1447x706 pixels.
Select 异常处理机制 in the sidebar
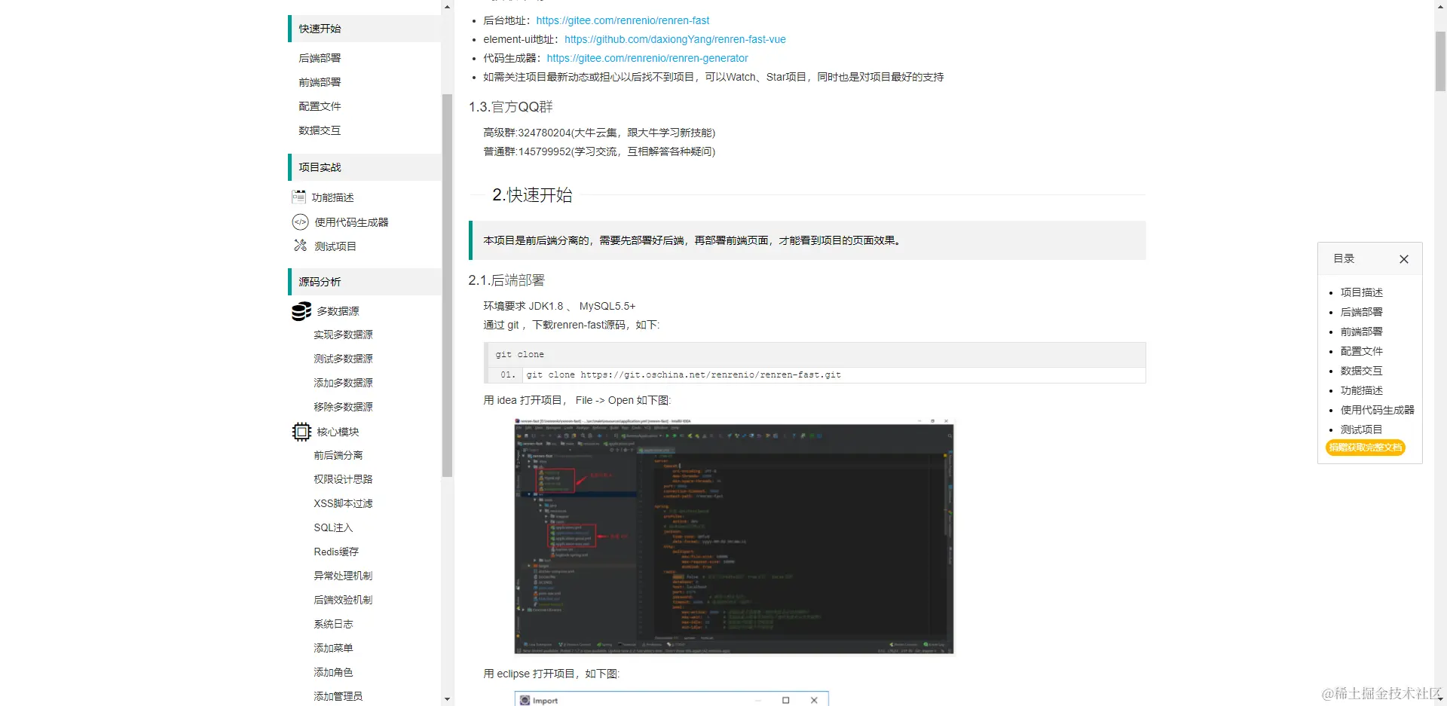click(x=343, y=576)
